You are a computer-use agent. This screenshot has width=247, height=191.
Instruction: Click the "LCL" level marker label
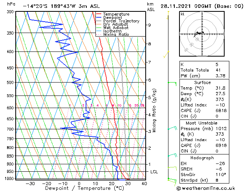pyautogui.click(x=154, y=172)
